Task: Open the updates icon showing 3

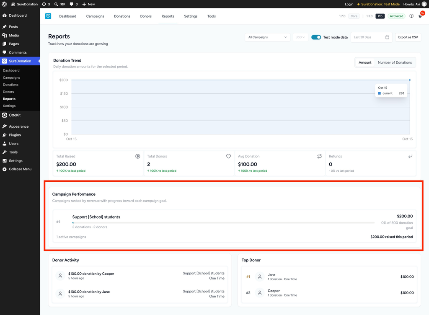Action: point(44,4)
